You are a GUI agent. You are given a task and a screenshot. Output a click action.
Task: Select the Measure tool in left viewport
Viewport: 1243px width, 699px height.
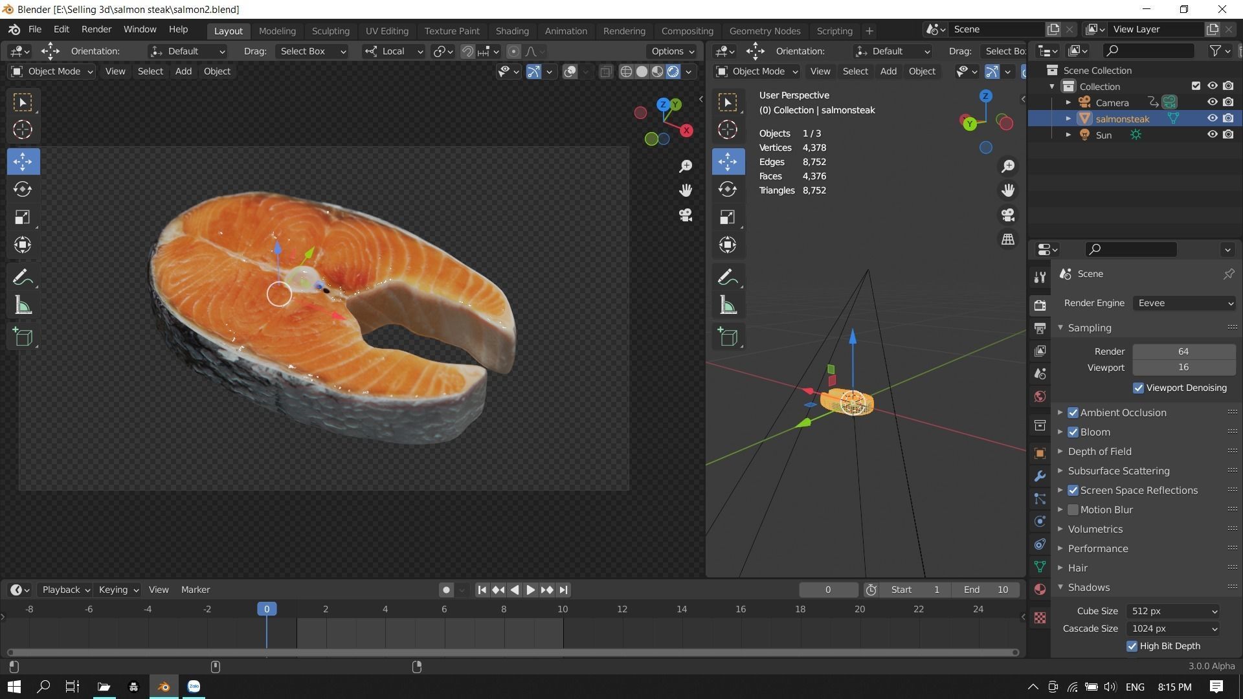(x=23, y=306)
